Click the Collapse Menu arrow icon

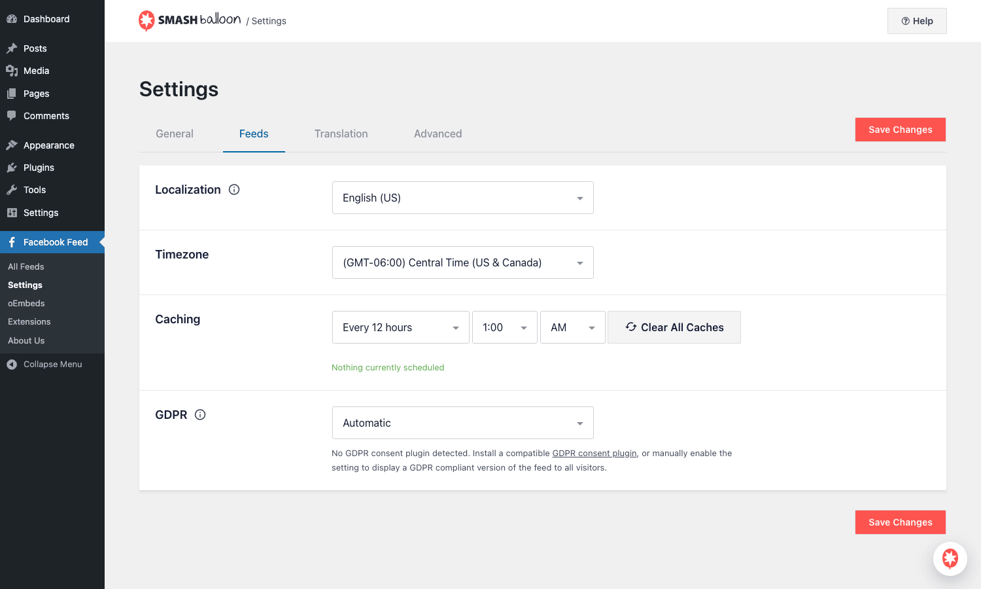[x=12, y=365]
